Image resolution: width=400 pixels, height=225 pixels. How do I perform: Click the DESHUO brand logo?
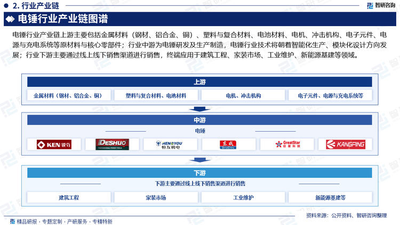click(112, 144)
